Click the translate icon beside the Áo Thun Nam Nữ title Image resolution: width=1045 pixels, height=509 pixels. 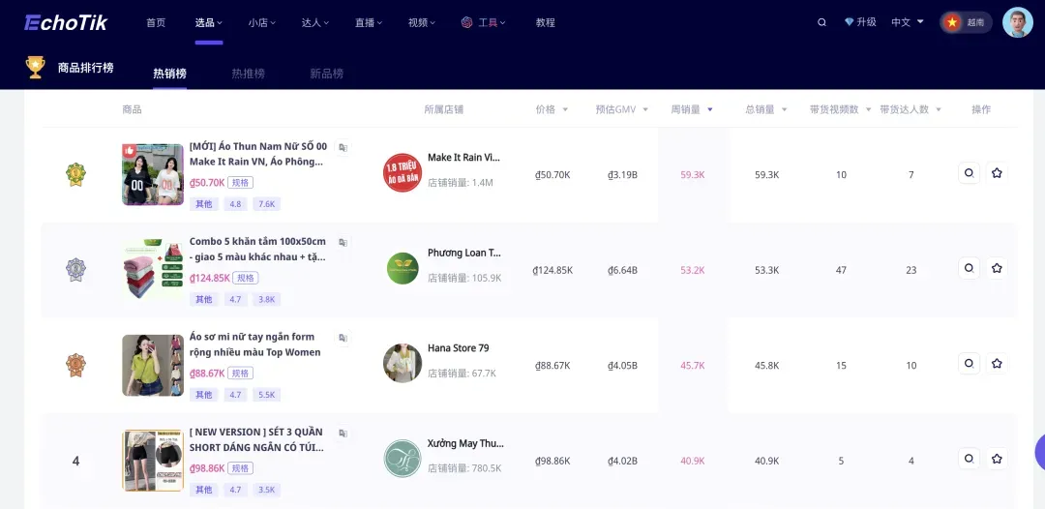pyautogui.click(x=343, y=148)
